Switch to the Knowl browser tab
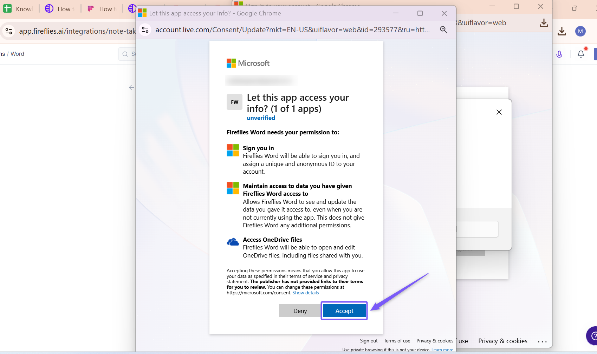 click(x=18, y=9)
